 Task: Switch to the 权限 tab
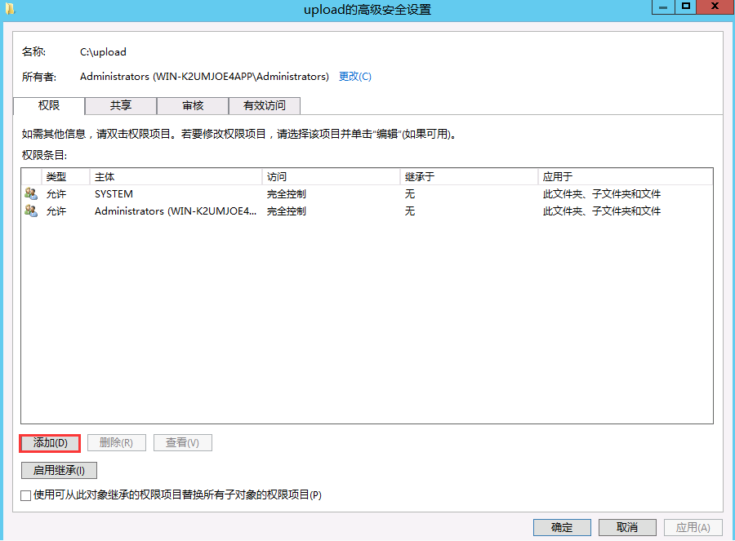click(49, 106)
